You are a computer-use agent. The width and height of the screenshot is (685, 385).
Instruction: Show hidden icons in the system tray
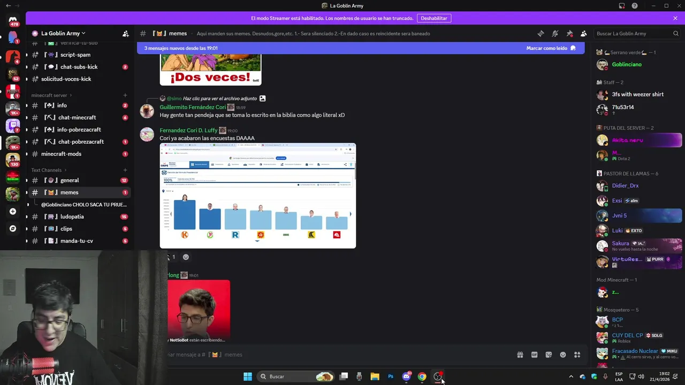[x=570, y=376]
